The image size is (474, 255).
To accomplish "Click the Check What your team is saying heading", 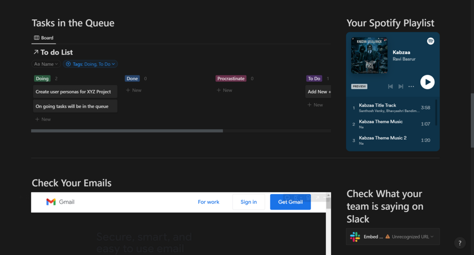I will [385, 206].
